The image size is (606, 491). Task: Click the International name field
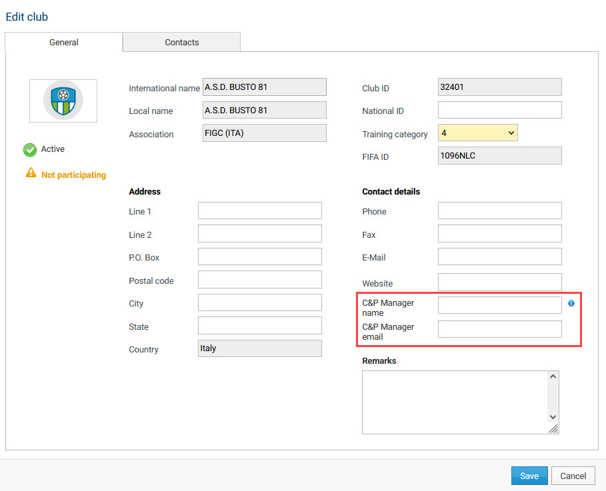tap(265, 87)
